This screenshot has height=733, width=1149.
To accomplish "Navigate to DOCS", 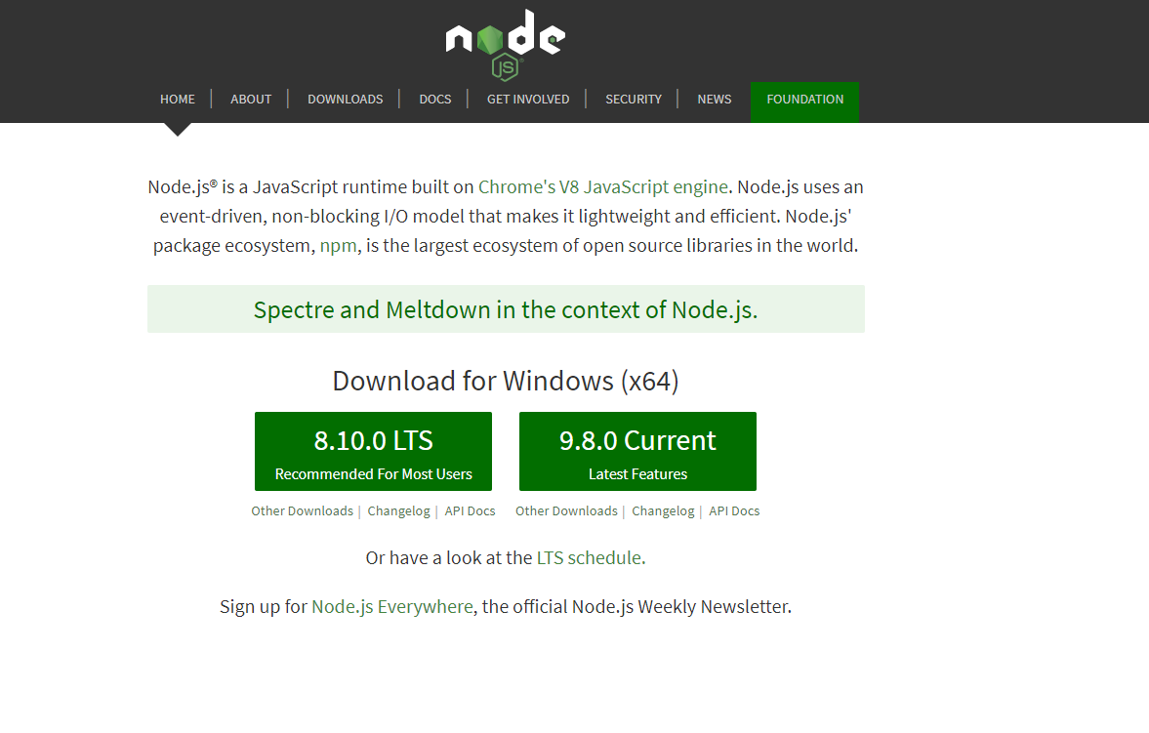I will coord(435,99).
